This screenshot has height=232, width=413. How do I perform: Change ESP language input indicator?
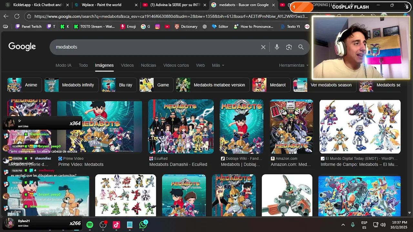[364, 225]
